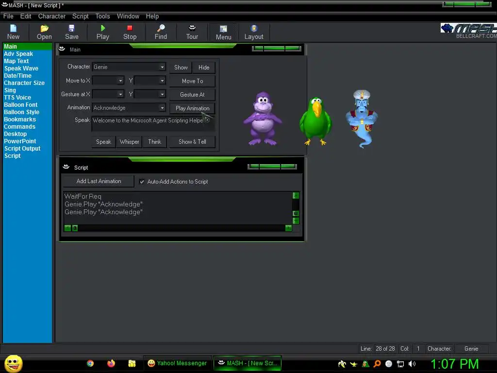Launch Chrome from the taskbar
Viewport: 497px width, 373px height.
coord(90,363)
